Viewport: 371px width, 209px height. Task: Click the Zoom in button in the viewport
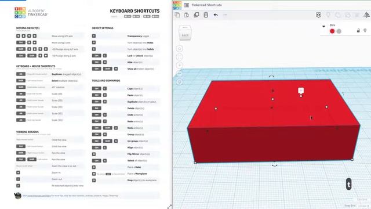180,65
